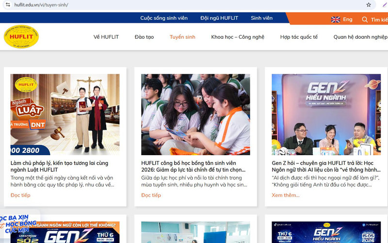Open the Đào tạo menu

tap(144, 37)
